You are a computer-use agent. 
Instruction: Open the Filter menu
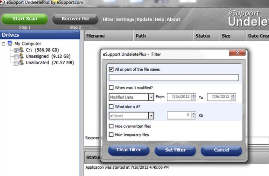108,19
